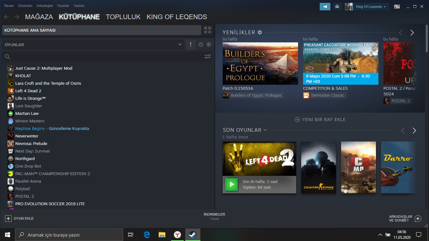Click Yeni Bir Raf Ekle button

pos(320,120)
